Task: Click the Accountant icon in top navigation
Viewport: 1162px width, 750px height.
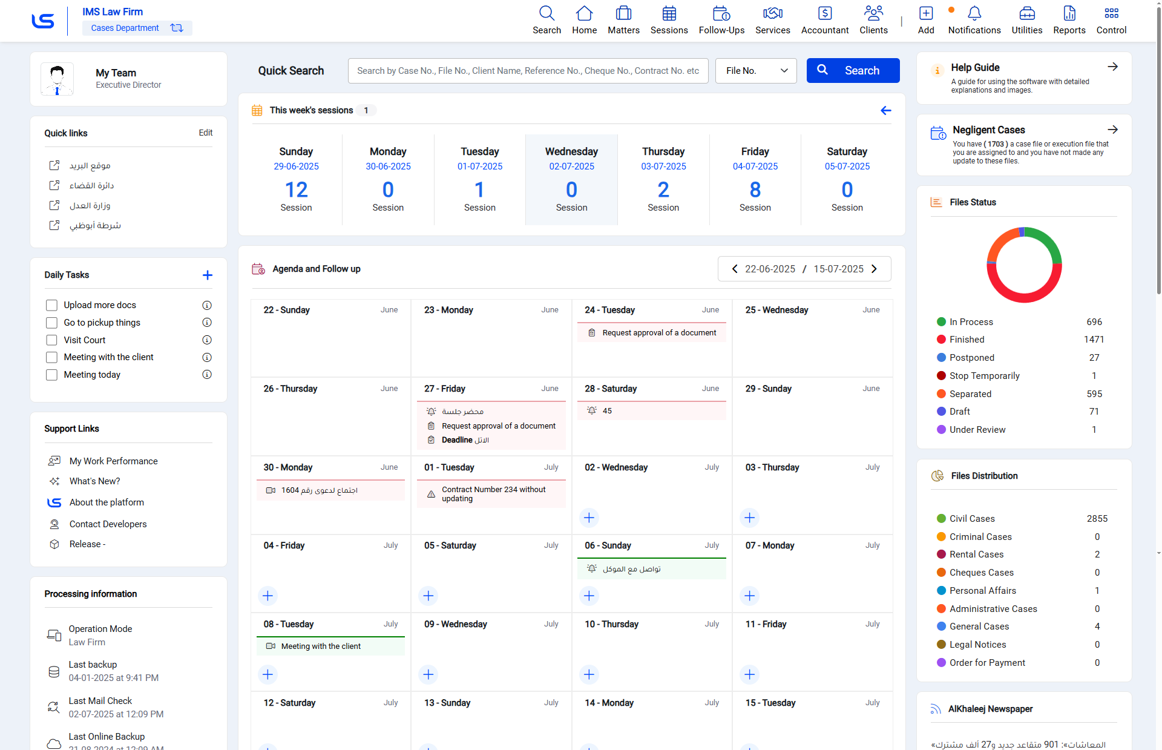Action: tap(824, 14)
